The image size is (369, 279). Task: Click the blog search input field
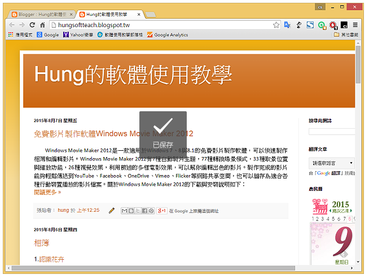pos(332,132)
